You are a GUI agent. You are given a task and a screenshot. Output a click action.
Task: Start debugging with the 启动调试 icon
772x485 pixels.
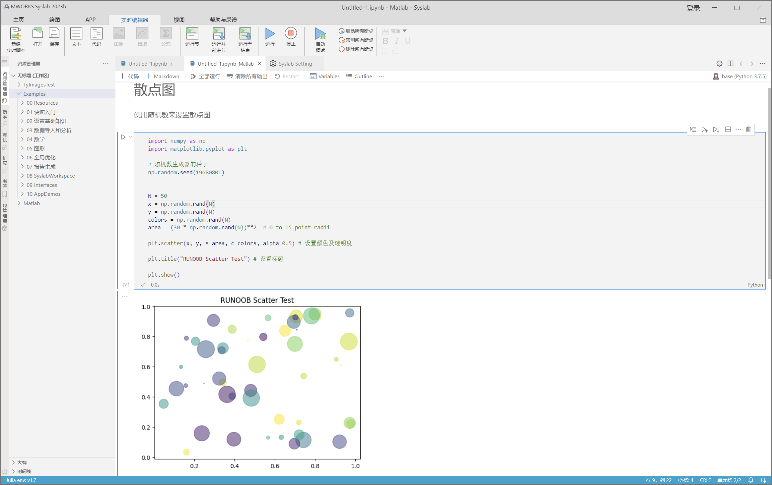click(320, 34)
